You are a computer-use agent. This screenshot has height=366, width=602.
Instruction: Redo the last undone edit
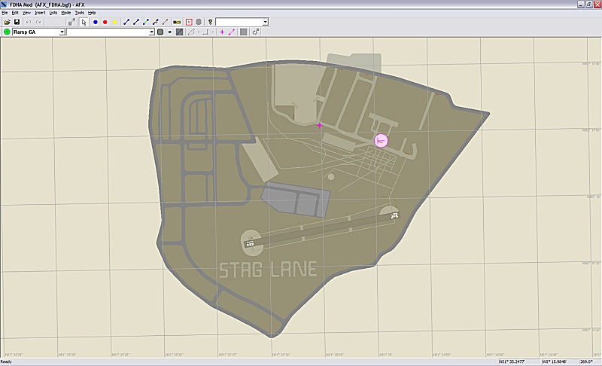click(38, 23)
